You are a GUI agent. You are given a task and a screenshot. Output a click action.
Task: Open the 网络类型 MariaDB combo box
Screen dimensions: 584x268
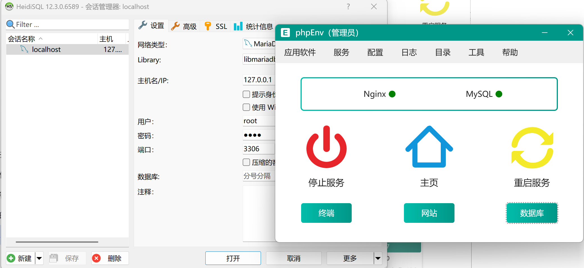tap(259, 44)
